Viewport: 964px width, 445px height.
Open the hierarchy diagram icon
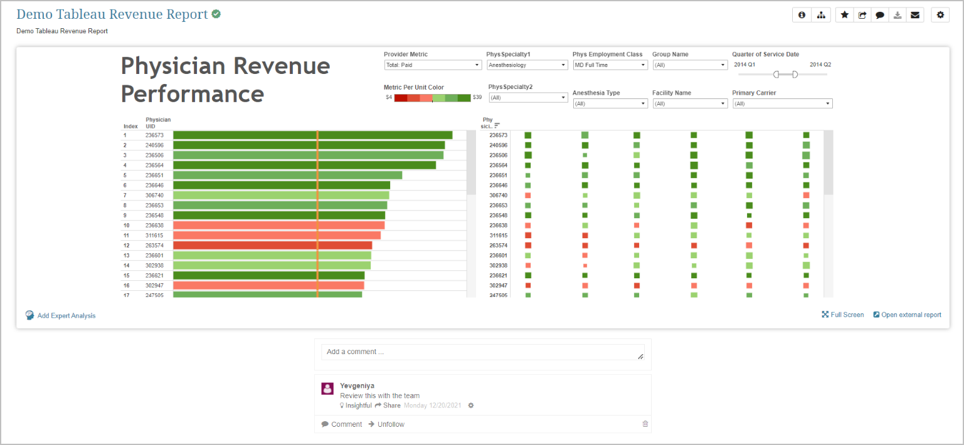pos(820,16)
